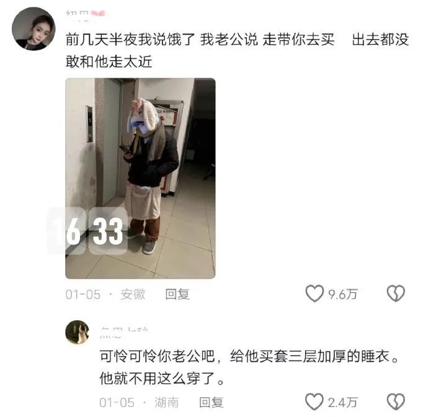Like the top comment with heart icon

tap(314, 294)
